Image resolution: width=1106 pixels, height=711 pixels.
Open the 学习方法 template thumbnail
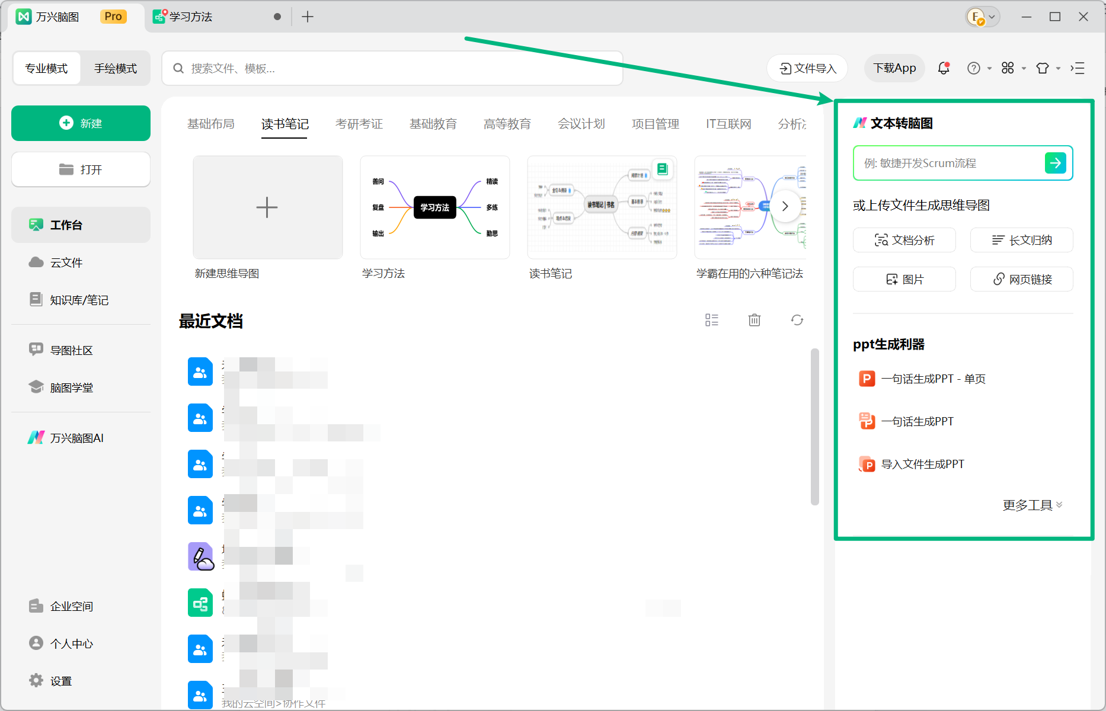pos(435,207)
